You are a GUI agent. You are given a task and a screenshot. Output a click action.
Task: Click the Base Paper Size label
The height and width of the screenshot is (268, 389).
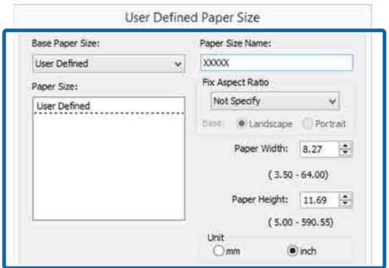pyautogui.click(x=66, y=44)
